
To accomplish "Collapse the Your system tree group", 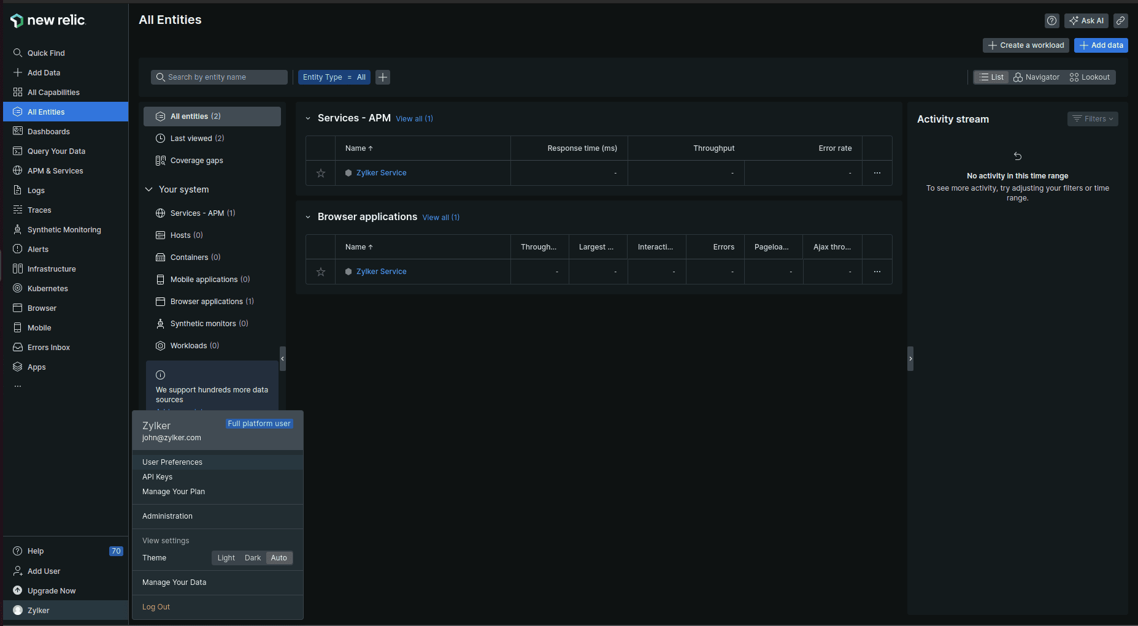I will pos(148,189).
